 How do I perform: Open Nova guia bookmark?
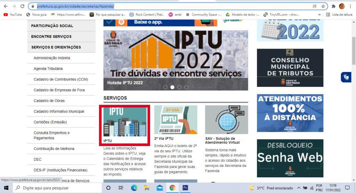pos(36,15)
